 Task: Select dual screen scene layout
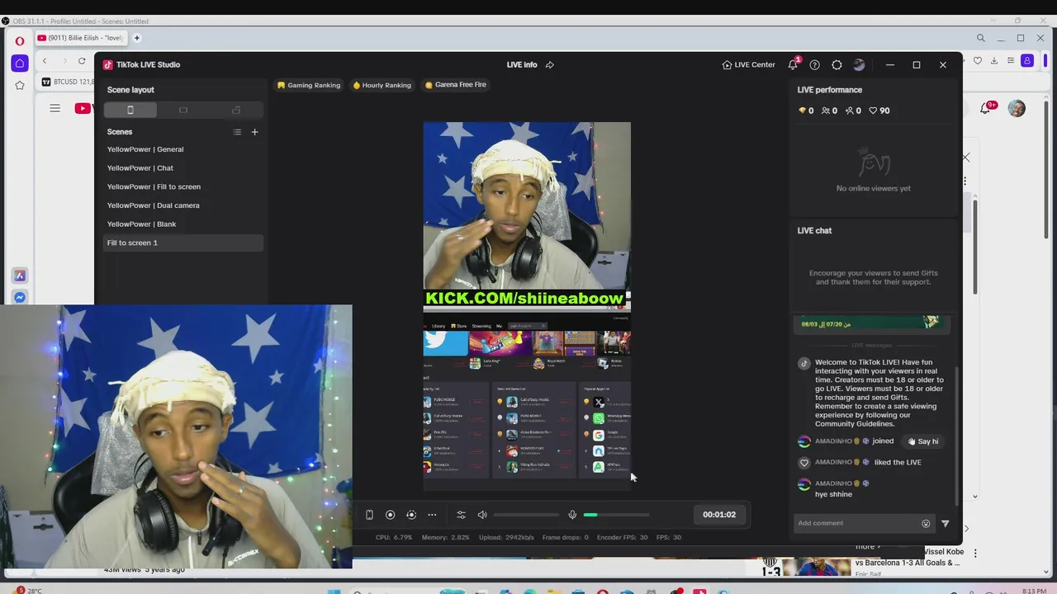[x=236, y=110]
